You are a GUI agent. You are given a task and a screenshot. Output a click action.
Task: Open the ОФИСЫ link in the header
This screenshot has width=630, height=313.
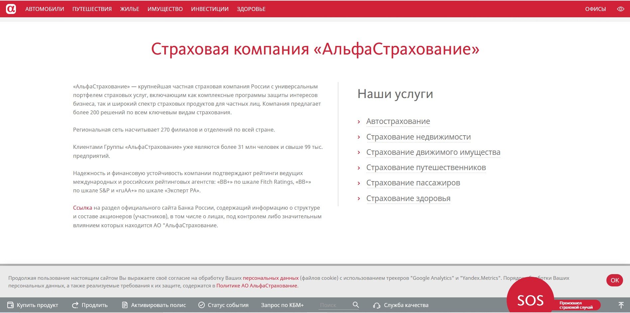pos(595,9)
